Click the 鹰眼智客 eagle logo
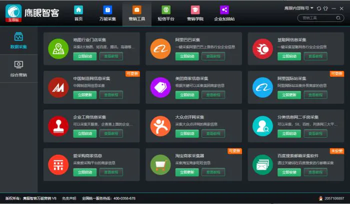 (13, 13)
